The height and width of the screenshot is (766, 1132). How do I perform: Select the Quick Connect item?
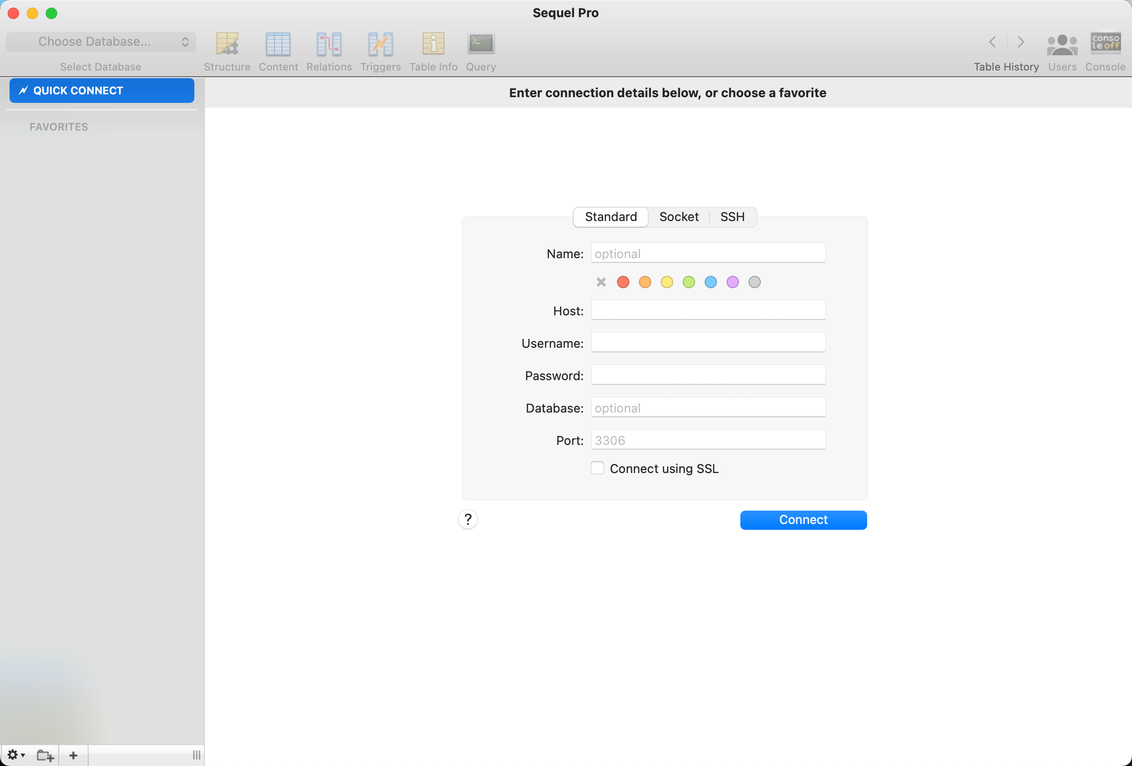coord(102,91)
